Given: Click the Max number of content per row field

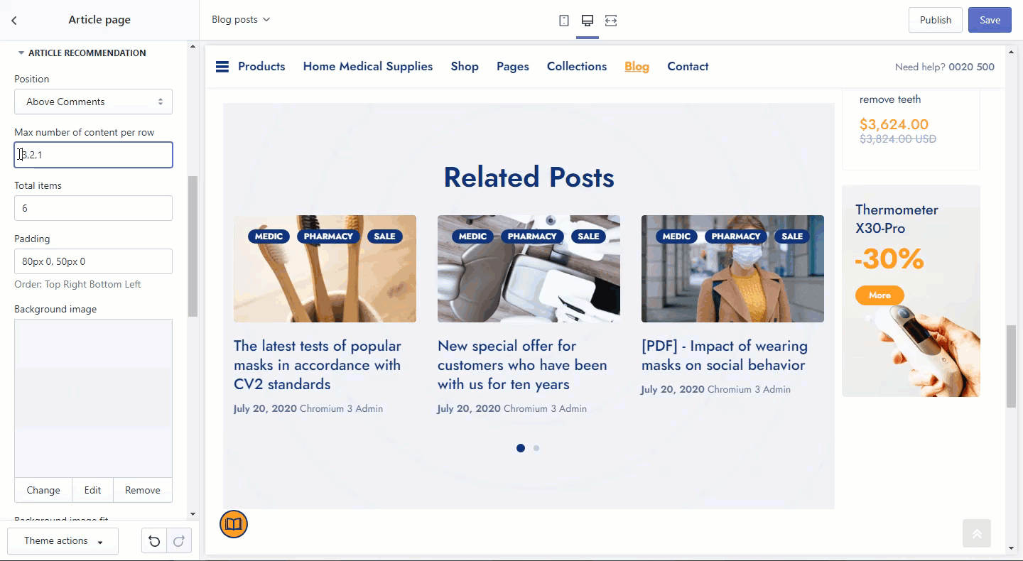Looking at the screenshot, I should pyautogui.click(x=93, y=155).
